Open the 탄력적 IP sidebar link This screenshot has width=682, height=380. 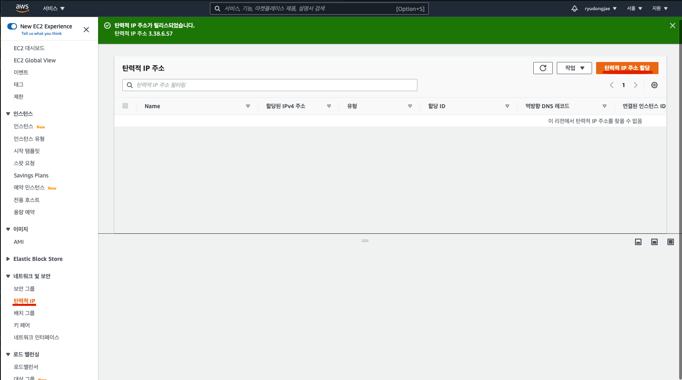pyautogui.click(x=24, y=301)
